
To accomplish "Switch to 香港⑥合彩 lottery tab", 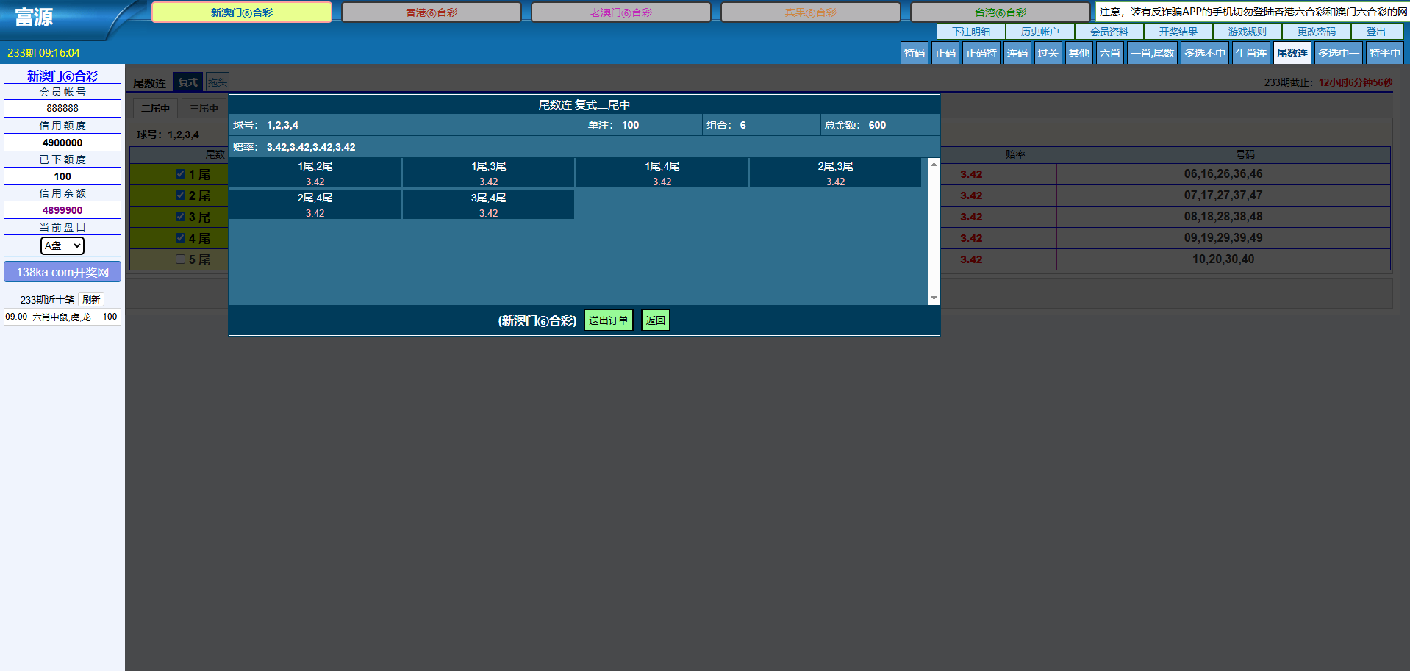I will click(432, 12).
